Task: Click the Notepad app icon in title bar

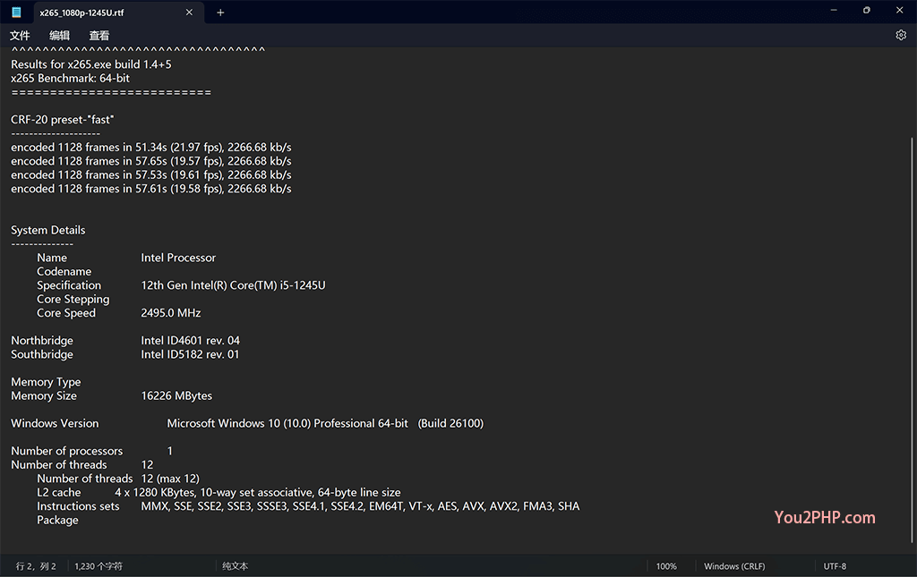Action: pos(16,12)
